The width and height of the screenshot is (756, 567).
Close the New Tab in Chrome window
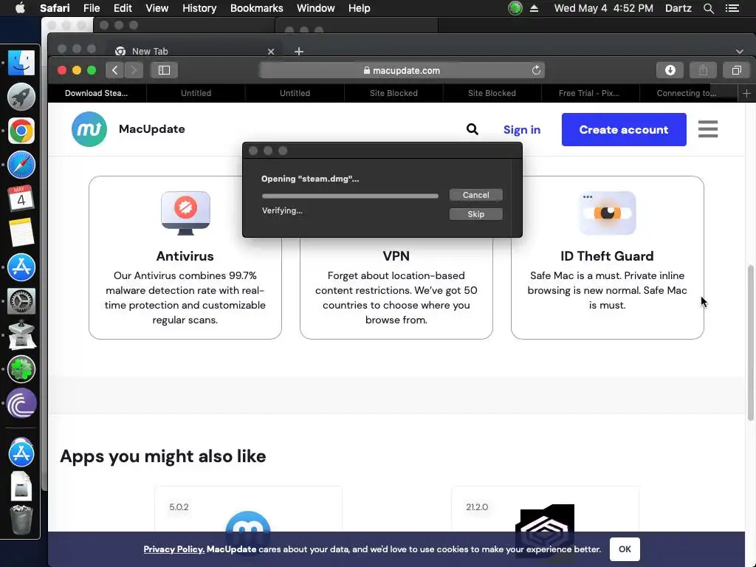(271, 52)
